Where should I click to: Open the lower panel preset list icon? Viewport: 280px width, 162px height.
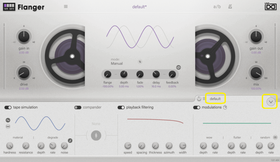click(204, 99)
